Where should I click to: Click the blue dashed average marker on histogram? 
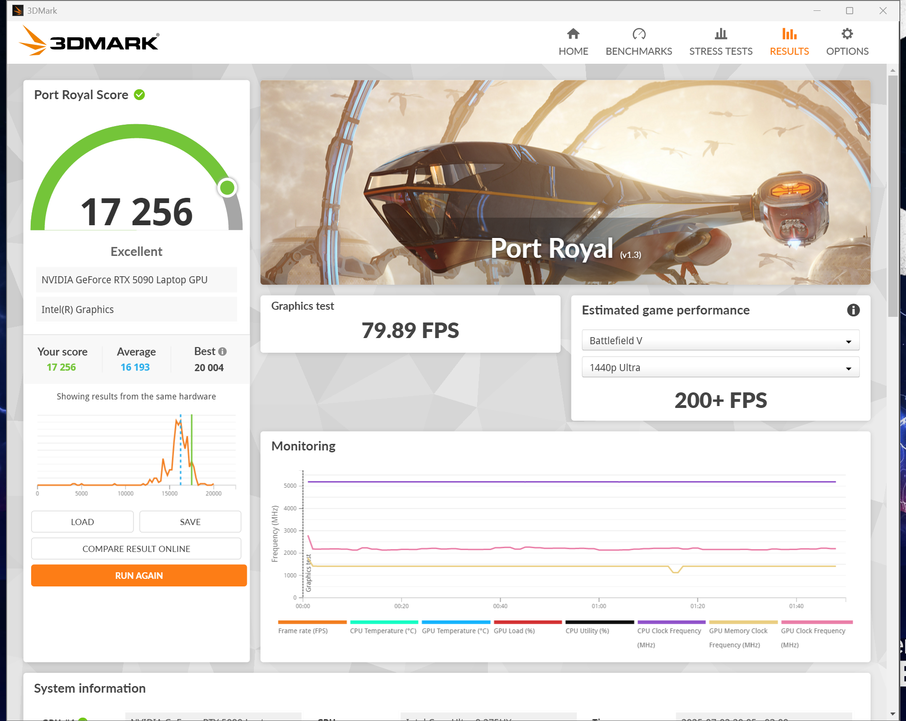click(181, 450)
